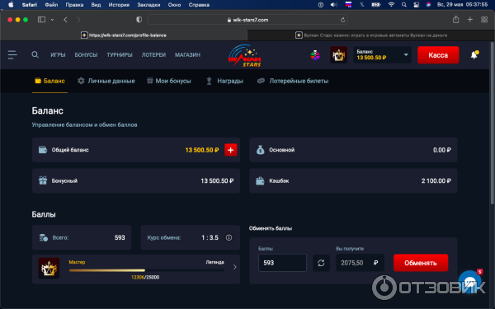Image resolution: width=495 pixels, height=309 pixels.
Task: Show Safari tab overview
Action: (484, 20)
